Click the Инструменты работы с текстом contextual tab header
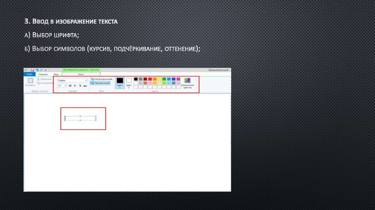This screenshot has width=375, height=210. (x=81, y=70)
